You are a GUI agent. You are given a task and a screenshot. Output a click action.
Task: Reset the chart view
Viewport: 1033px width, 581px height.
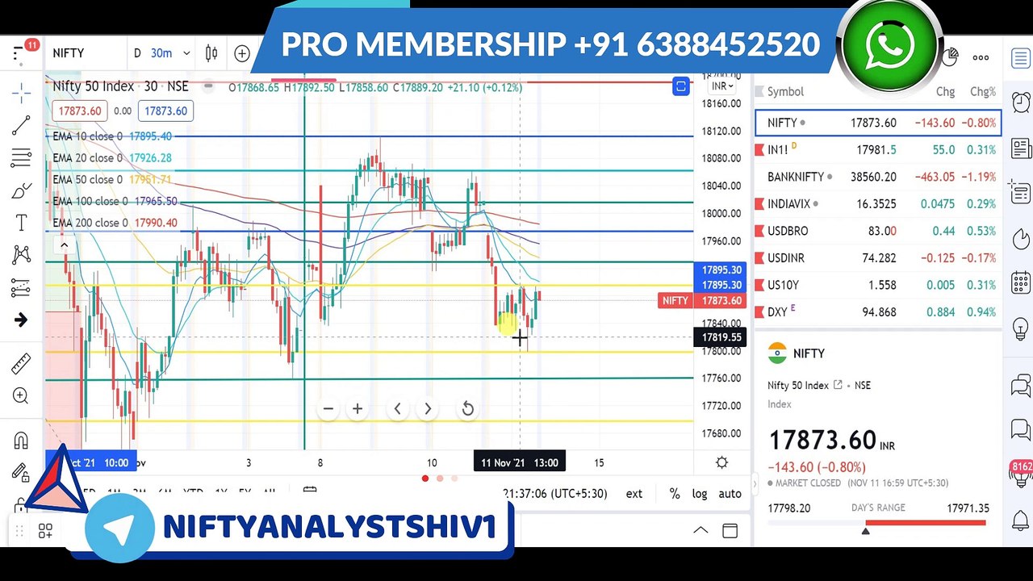tap(467, 409)
